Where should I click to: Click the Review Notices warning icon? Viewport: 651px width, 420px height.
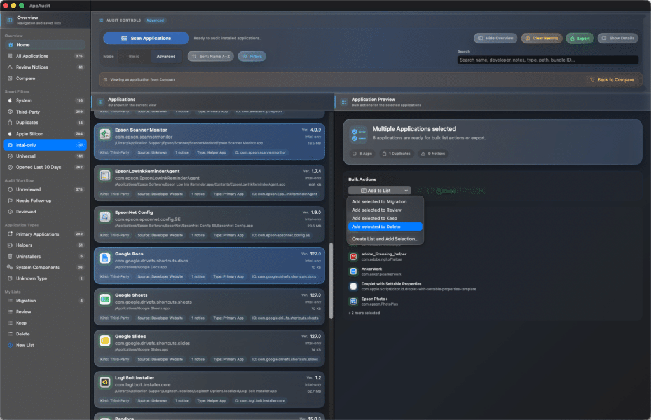pos(10,67)
